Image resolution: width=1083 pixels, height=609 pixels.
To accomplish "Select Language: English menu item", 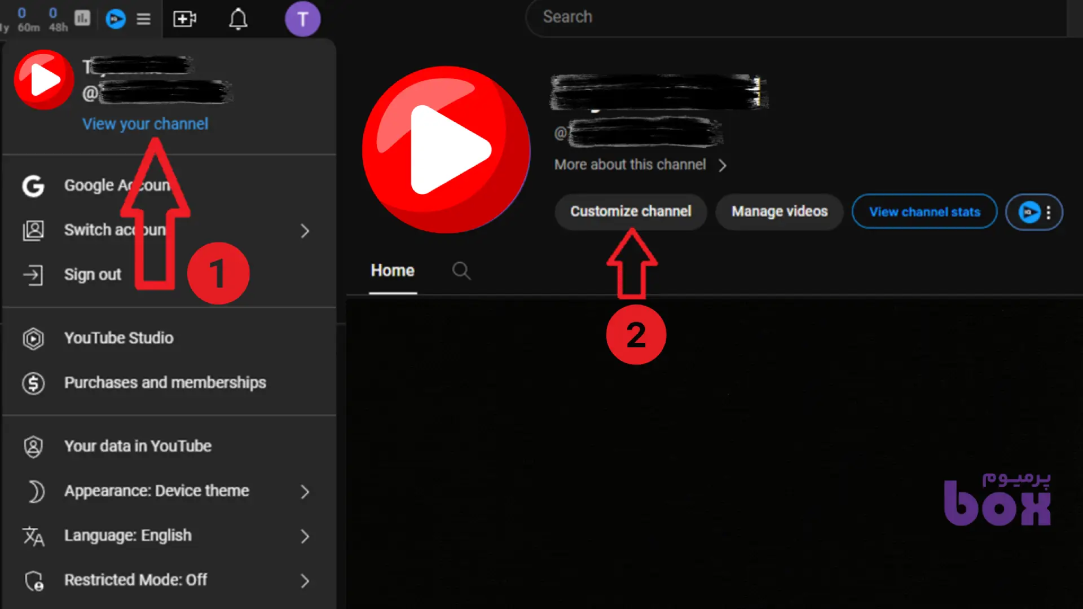I will pyautogui.click(x=169, y=536).
